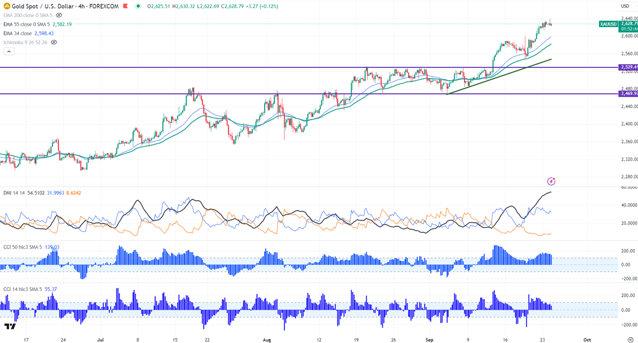This screenshot has width=638, height=343.
Task: Click the XAUUSD price label tag
Action: 609,24
